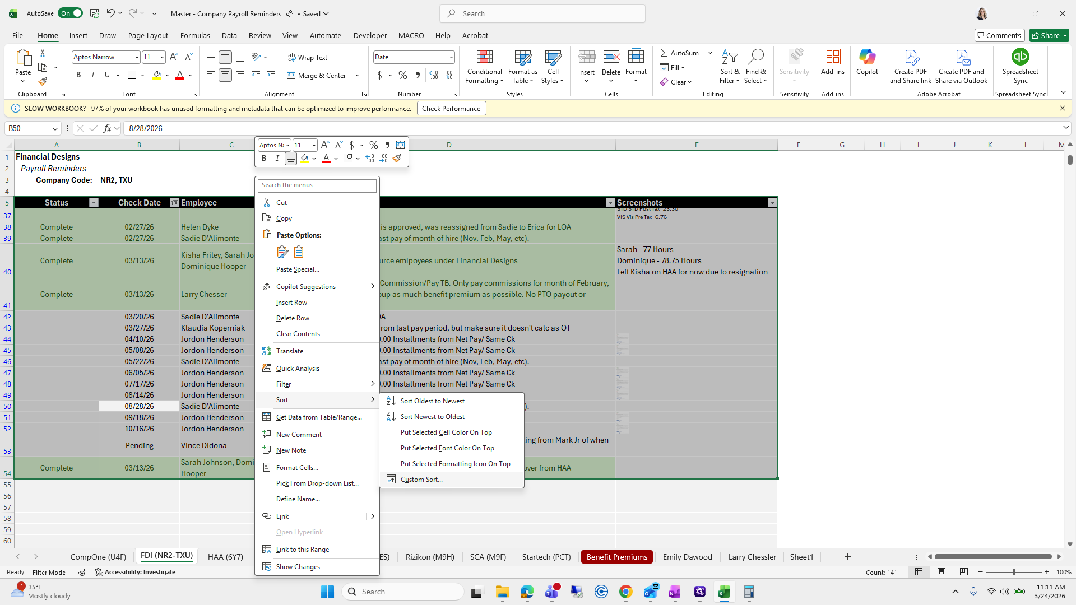Click the Format Painter icon in Clipboard group
This screenshot has width=1076, height=605.
coord(43,82)
